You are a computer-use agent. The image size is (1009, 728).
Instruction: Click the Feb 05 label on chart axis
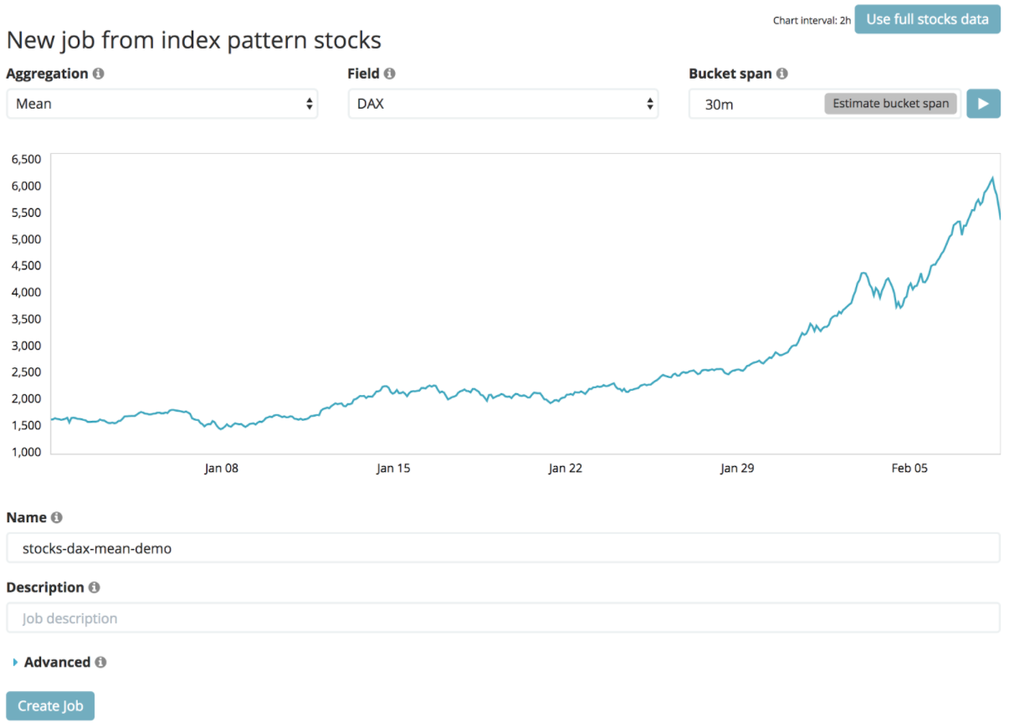click(x=909, y=469)
